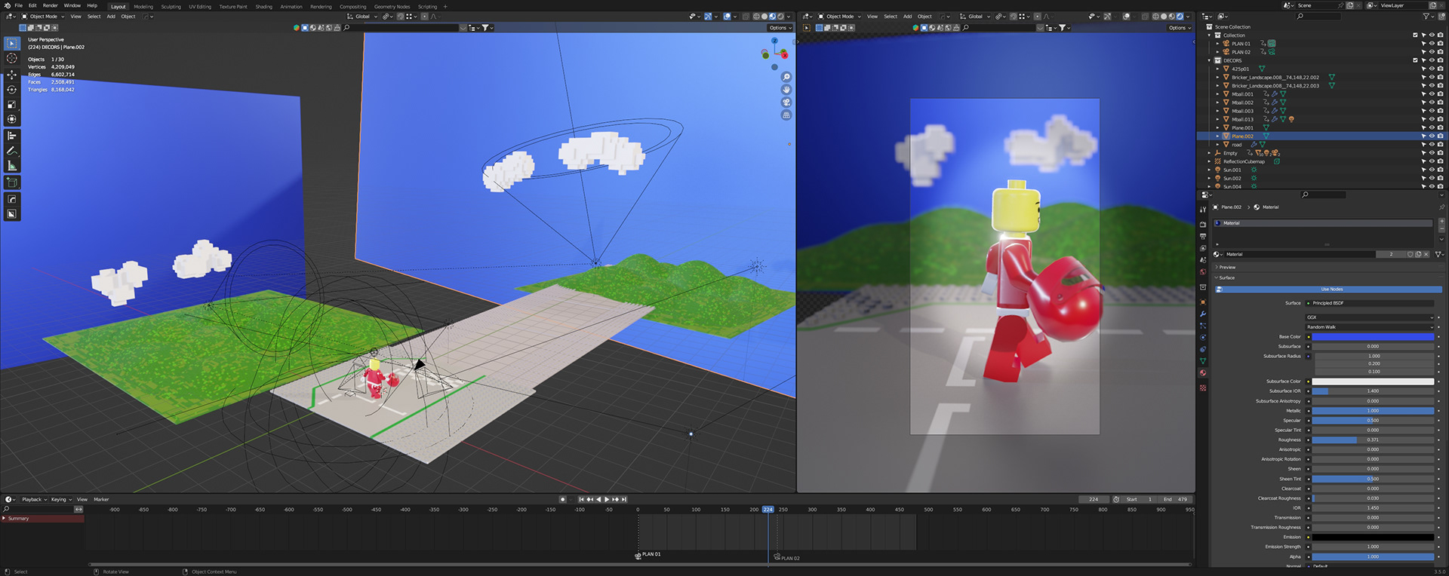Open the Add menu in left viewport
1449x576 pixels.
(111, 17)
